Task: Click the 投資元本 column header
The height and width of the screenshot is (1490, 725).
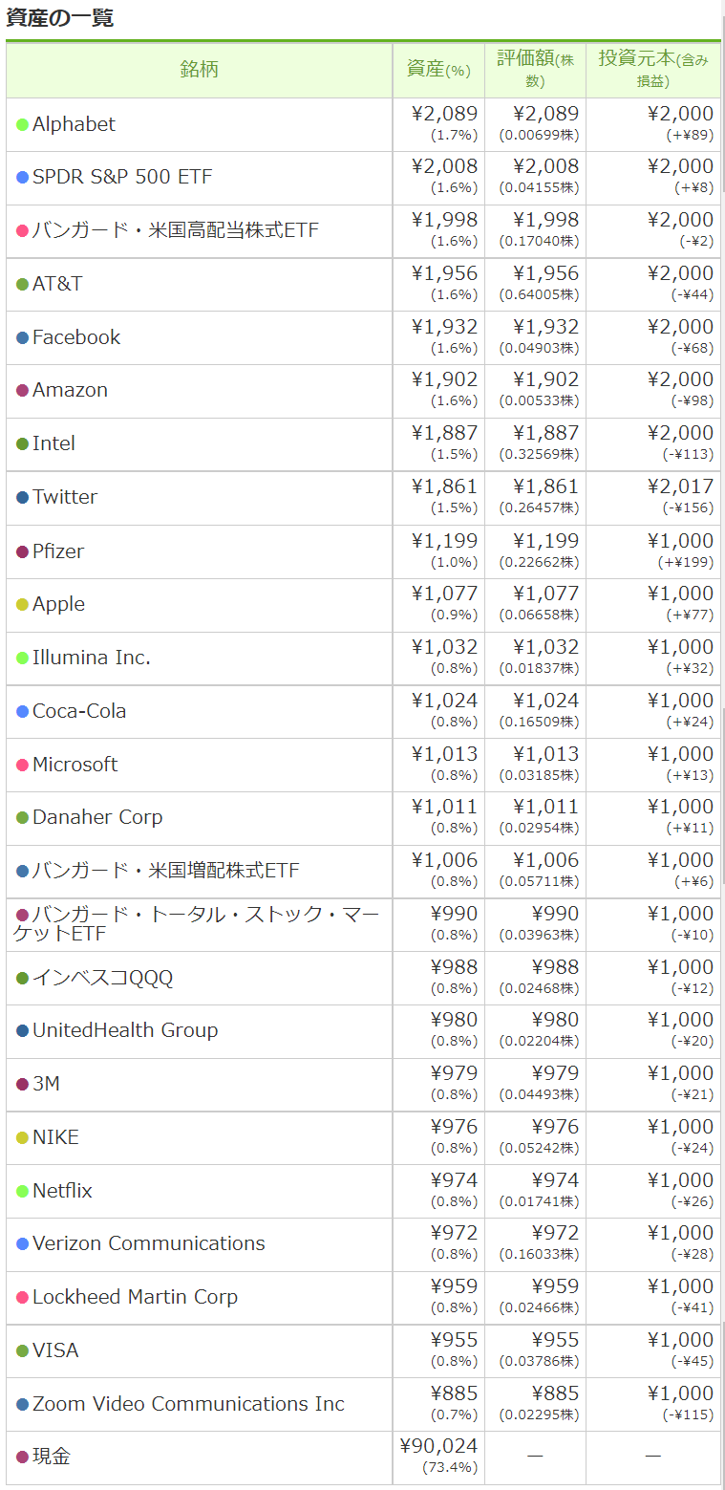Action: click(653, 70)
